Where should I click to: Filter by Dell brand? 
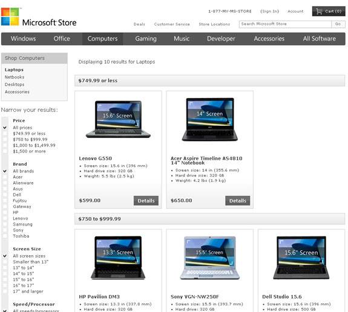pyautogui.click(x=5, y=195)
